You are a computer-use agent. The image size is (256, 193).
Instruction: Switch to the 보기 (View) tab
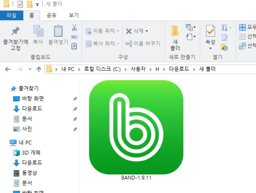74,15
